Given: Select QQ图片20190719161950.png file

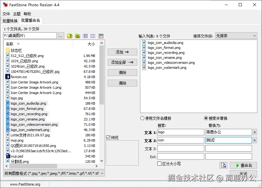Looking at the screenshot, I should 34,146.
